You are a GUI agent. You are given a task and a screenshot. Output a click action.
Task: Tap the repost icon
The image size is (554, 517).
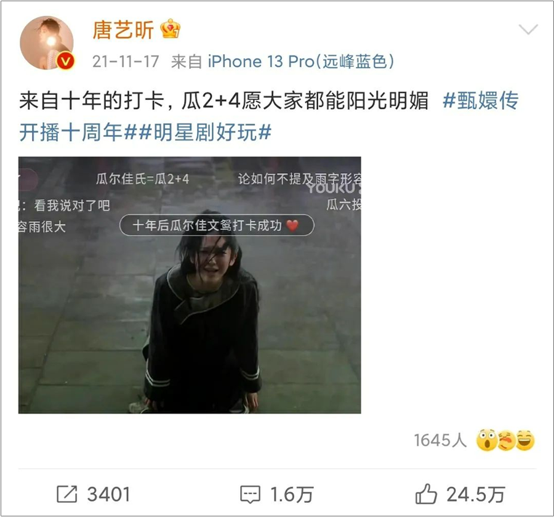[66, 494]
